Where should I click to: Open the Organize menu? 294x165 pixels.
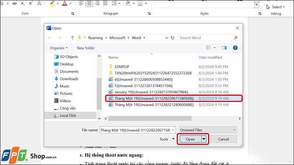[58, 48]
